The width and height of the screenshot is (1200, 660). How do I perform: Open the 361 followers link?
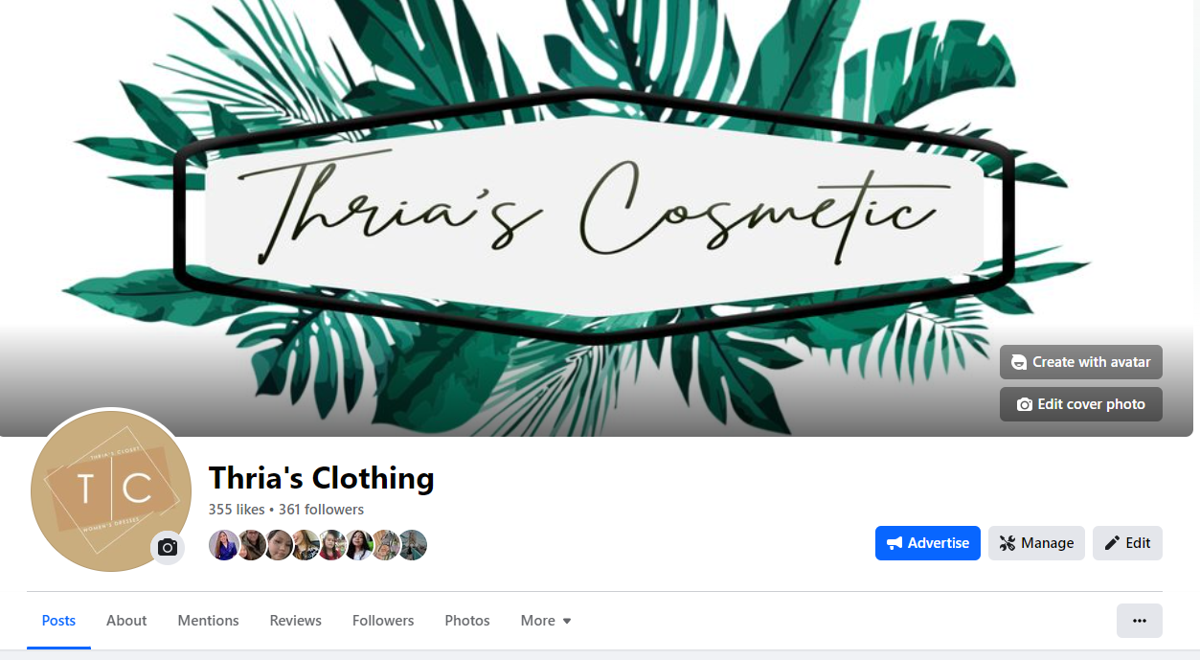coord(321,510)
